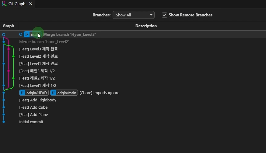Select the '[Feat] Level3 제작 완료' commit

38,49
